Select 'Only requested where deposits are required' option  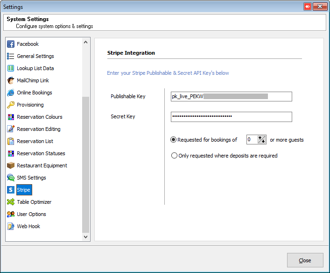tap(174, 156)
